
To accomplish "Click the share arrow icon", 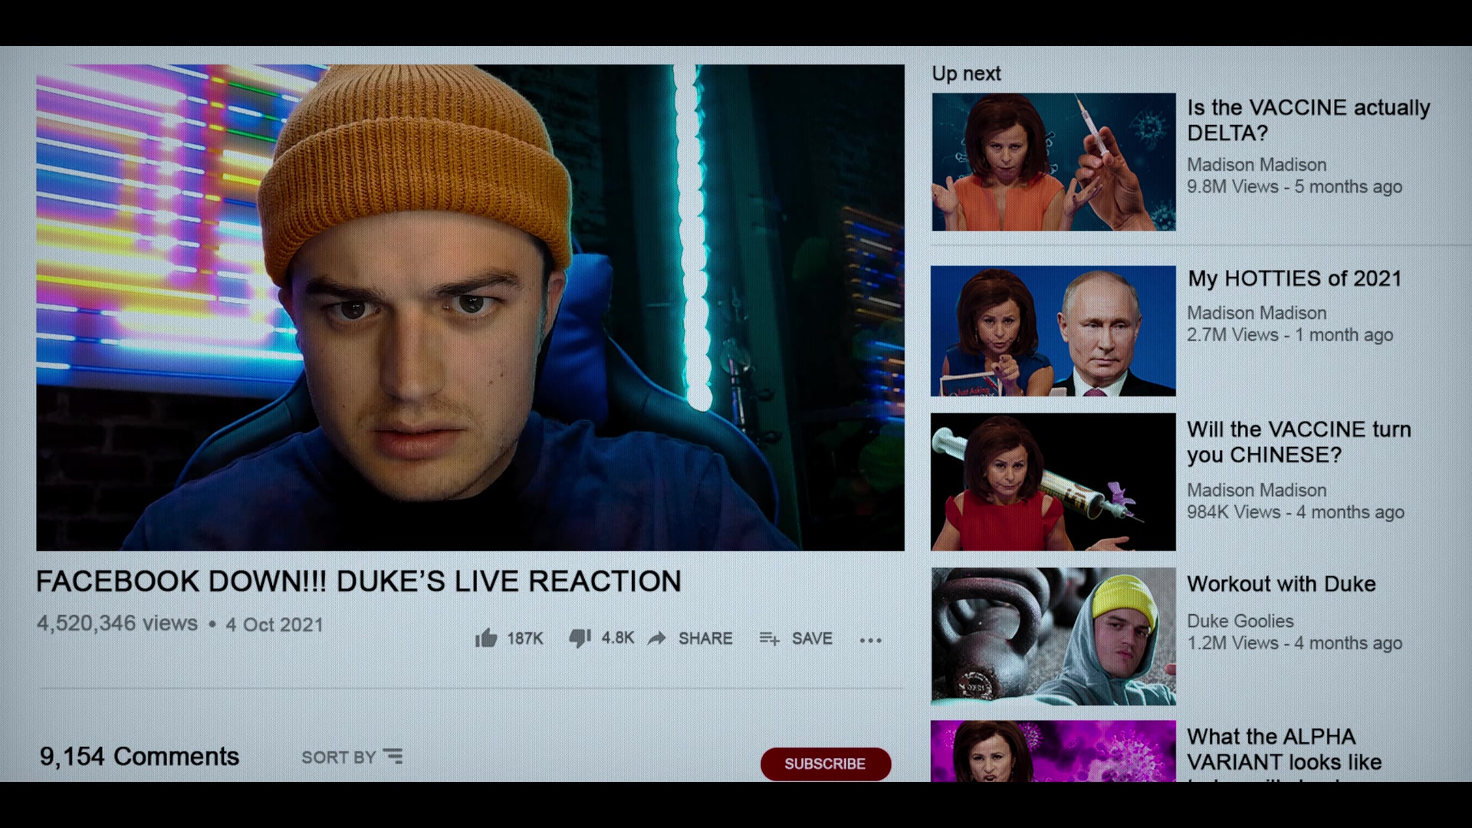I will point(657,639).
